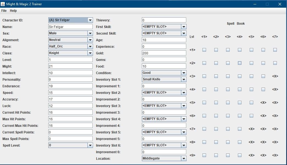Image resolution: width=287 pixels, height=165 pixels.
Task: Open the Class dropdown showing Knight
Action: point(71,53)
